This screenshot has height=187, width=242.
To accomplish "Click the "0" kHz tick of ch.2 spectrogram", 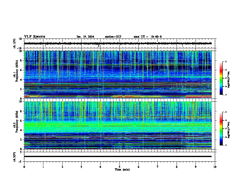I will [x=21, y=149].
